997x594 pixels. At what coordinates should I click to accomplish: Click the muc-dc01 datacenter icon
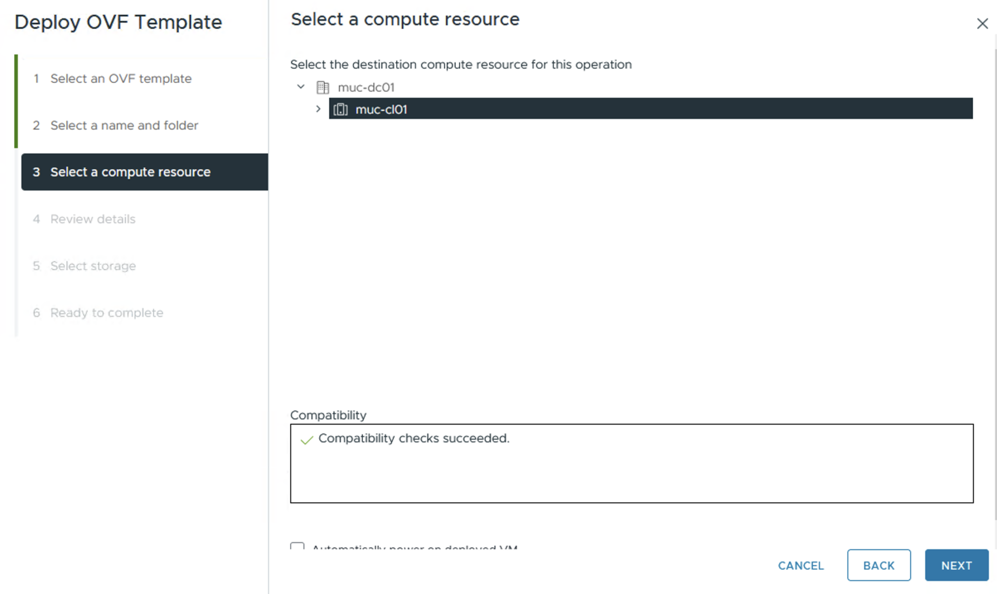[323, 88]
